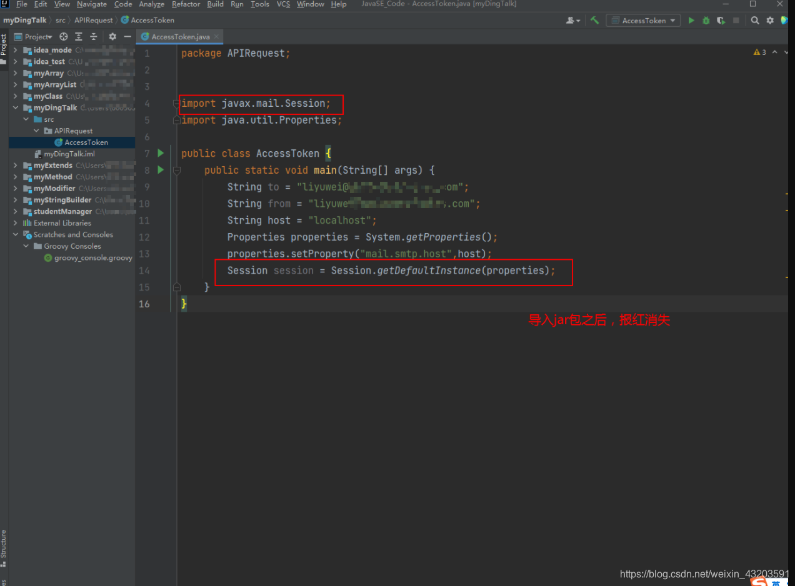
Task: Expand the idea_test module
Action: pyautogui.click(x=16, y=62)
